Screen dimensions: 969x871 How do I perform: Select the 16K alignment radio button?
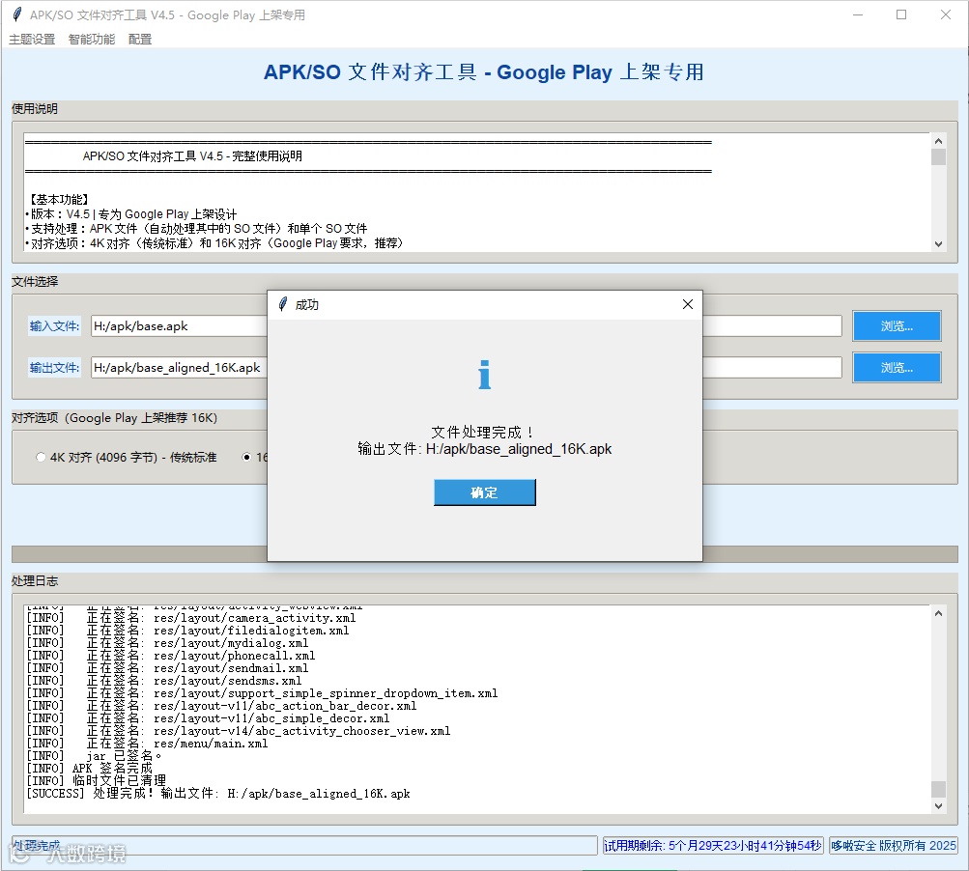(x=246, y=457)
